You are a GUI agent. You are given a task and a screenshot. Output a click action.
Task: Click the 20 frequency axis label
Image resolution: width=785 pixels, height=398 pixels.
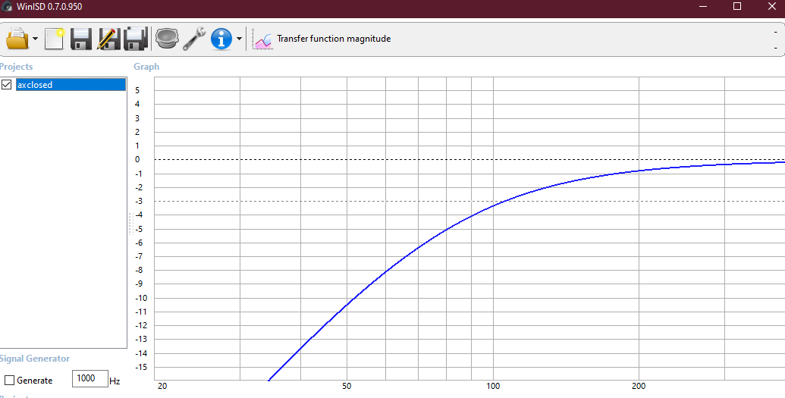(162, 386)
